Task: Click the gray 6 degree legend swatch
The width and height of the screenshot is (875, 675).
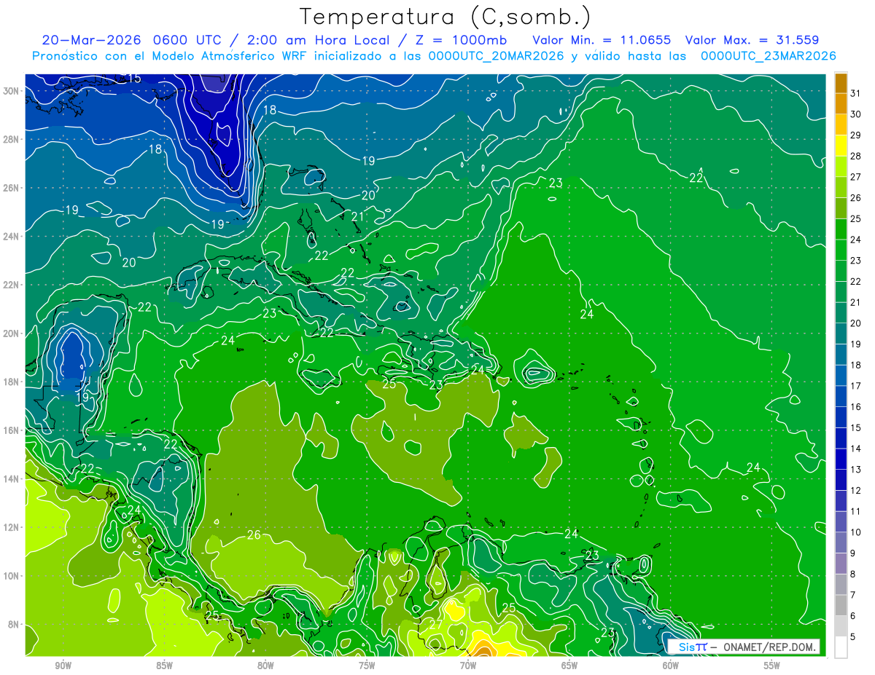Action: coord(841,605)
